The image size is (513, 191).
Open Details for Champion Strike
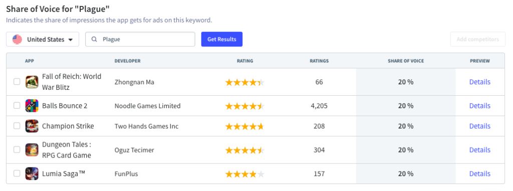(x=480, y=126)
